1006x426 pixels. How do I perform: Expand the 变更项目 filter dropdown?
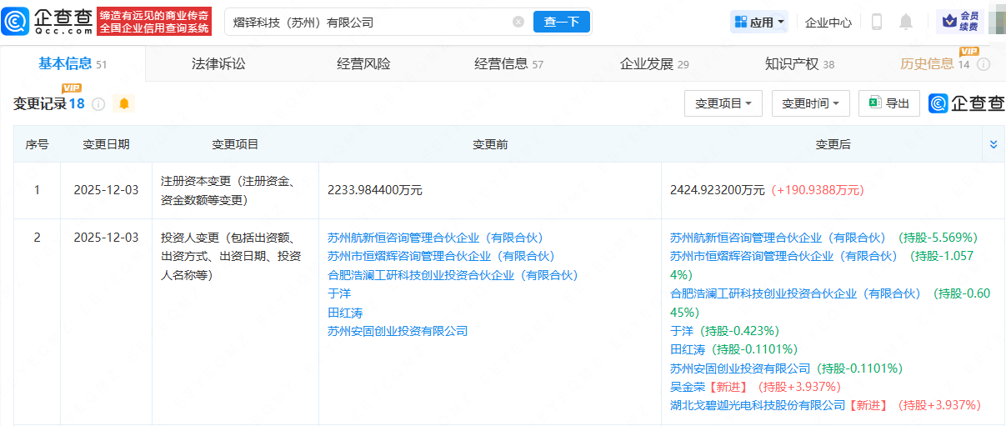tap(723, 103)
